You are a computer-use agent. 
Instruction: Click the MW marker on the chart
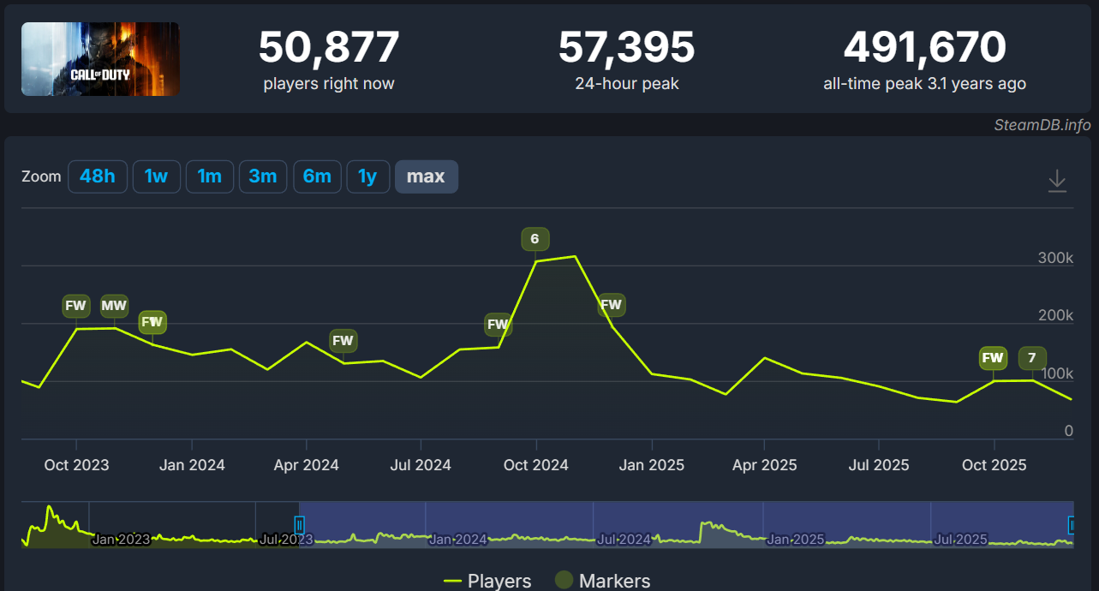[114, 306]
